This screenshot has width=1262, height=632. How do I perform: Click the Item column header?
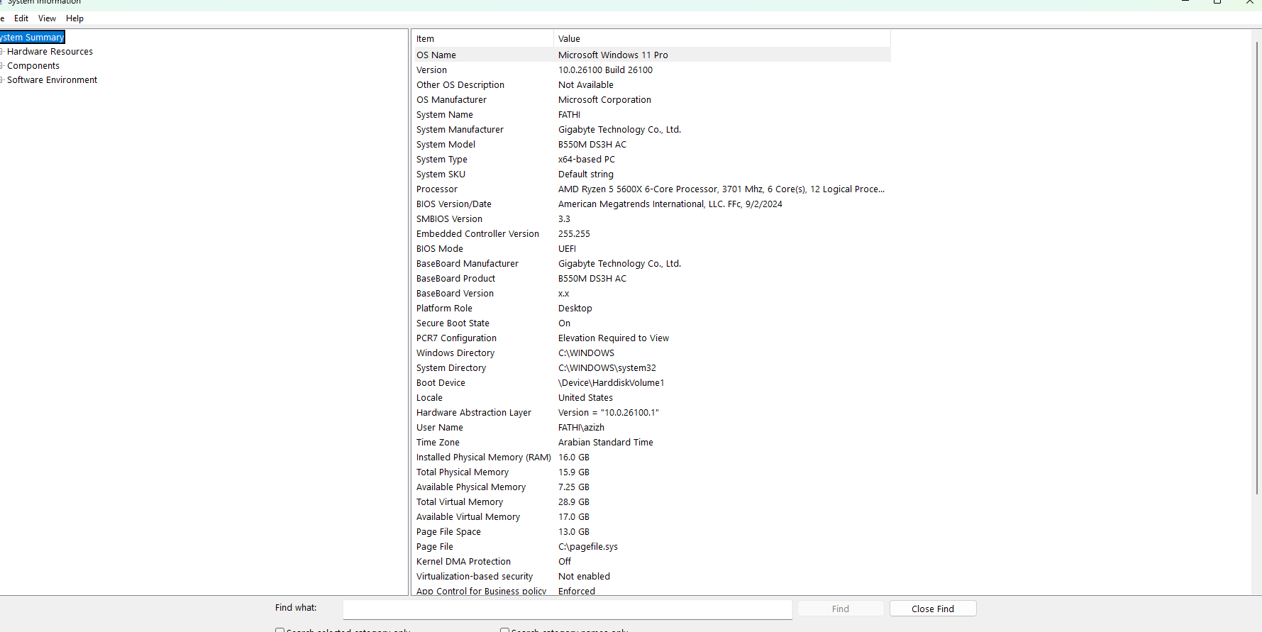pos(482,39)
